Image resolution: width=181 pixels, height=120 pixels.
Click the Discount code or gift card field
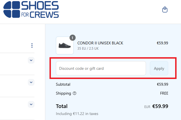coord(101,68)
